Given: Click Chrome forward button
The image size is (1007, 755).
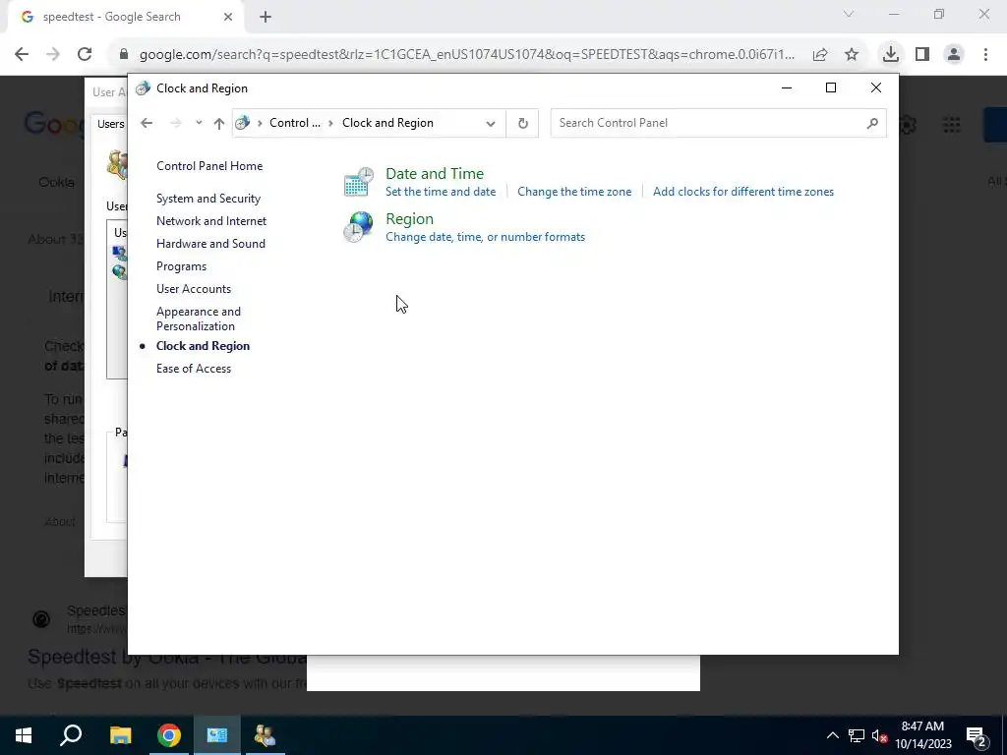Looking at the screenshot, I should pyautogui.click(x=53, y=54).
